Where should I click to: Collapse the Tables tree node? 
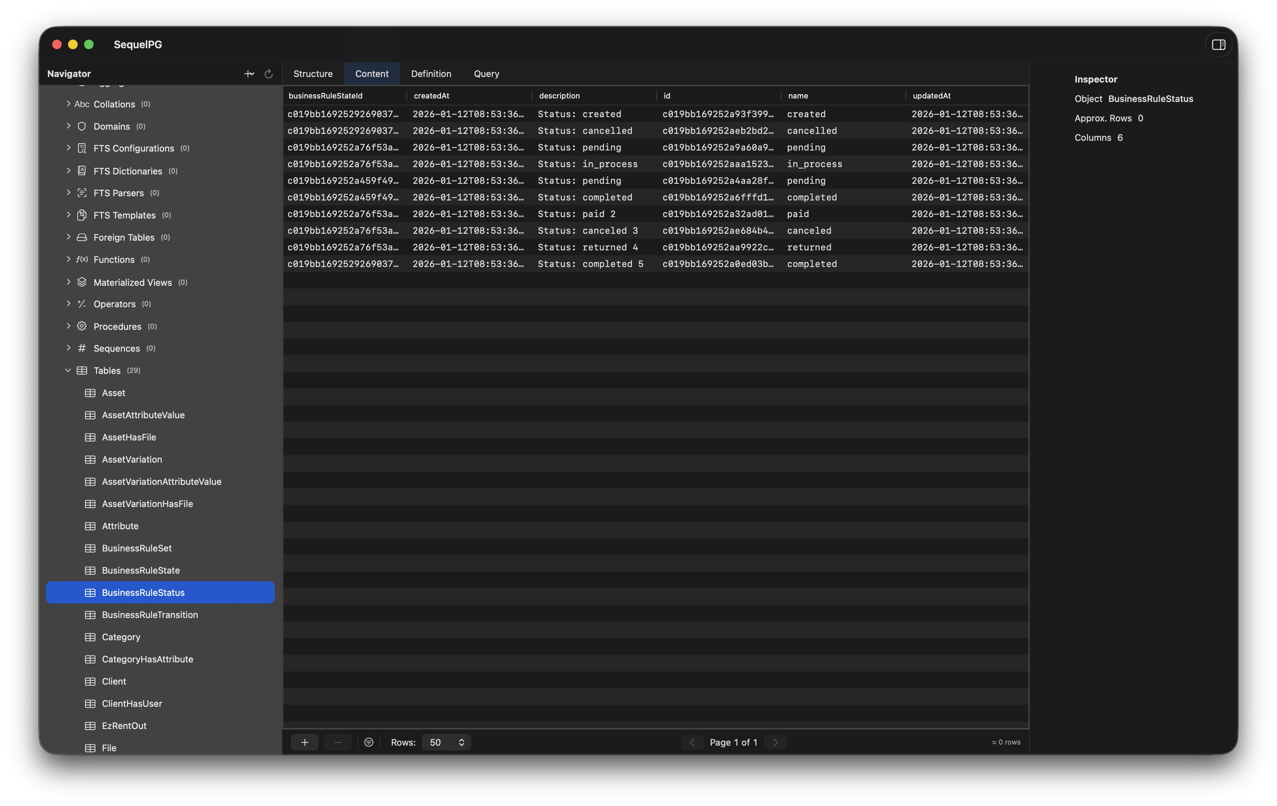(x=68, y=370)
